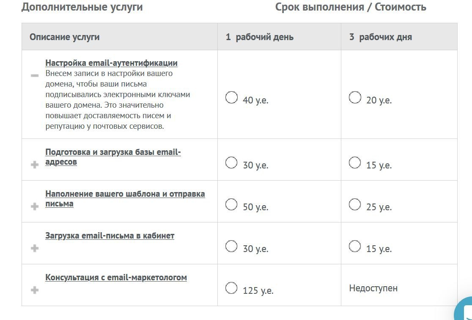The image size is (472, 320).
Task: Select the 20 у.е. three-day authentication option
Action: tap(355, 98)
